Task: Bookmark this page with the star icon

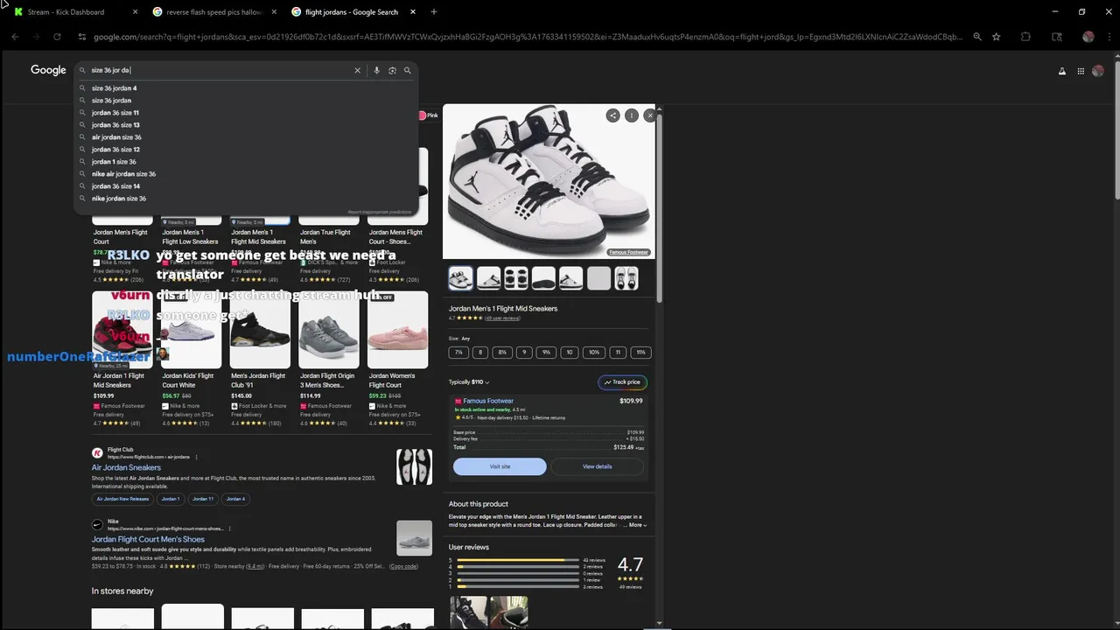Action: 997,37
